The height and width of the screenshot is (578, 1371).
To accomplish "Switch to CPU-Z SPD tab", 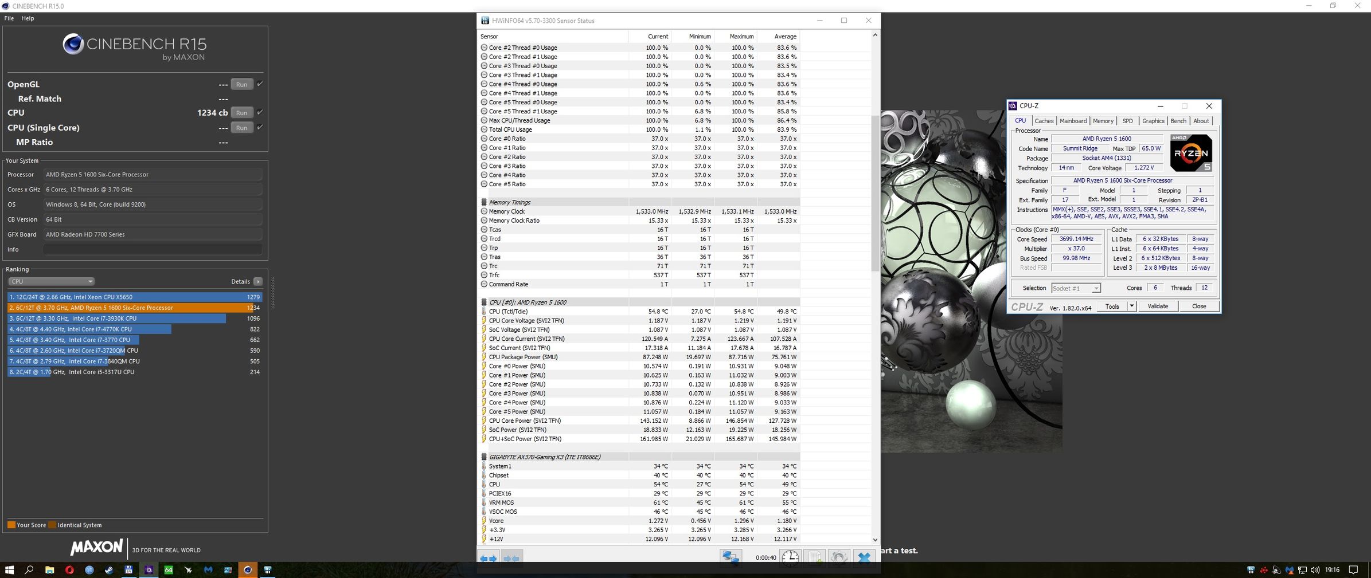I will point(1127,121).
